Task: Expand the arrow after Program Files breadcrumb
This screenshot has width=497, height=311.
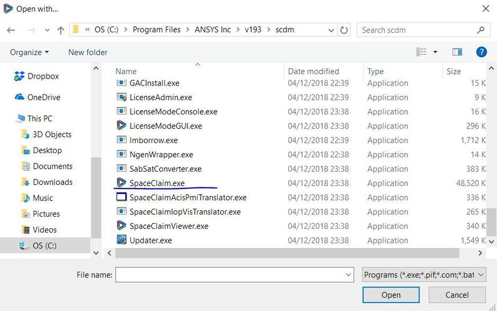Action: (x=188, y=30)
